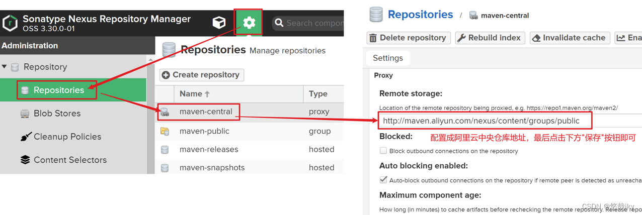The width and height of the screenshot is (642, 215).
Task: Open the maven-central repository row
Action: pos(250,112)
